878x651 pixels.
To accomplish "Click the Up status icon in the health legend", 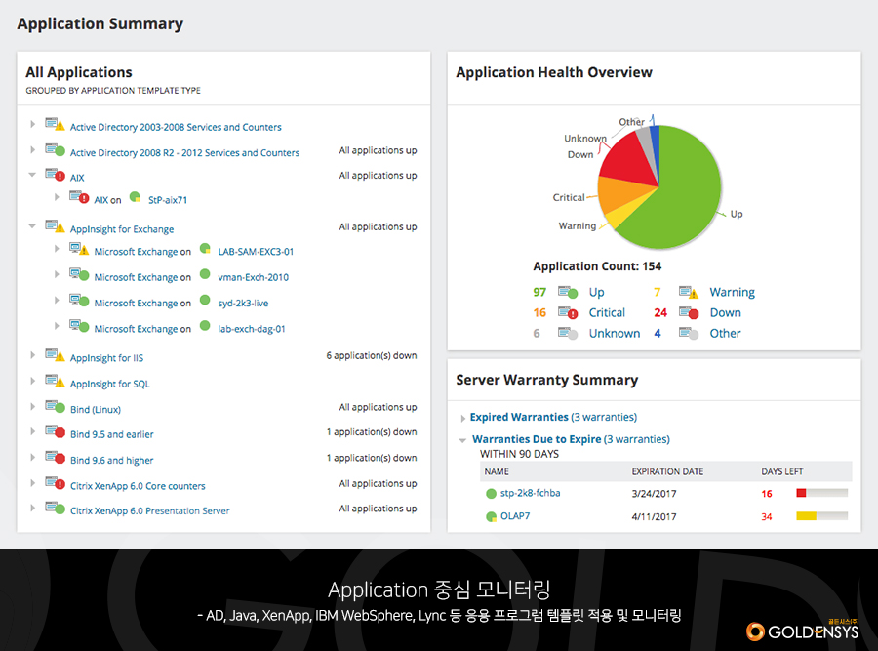I will point(568,292).
